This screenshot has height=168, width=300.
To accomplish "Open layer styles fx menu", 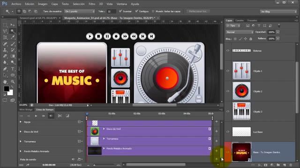I will pos(259,165).
